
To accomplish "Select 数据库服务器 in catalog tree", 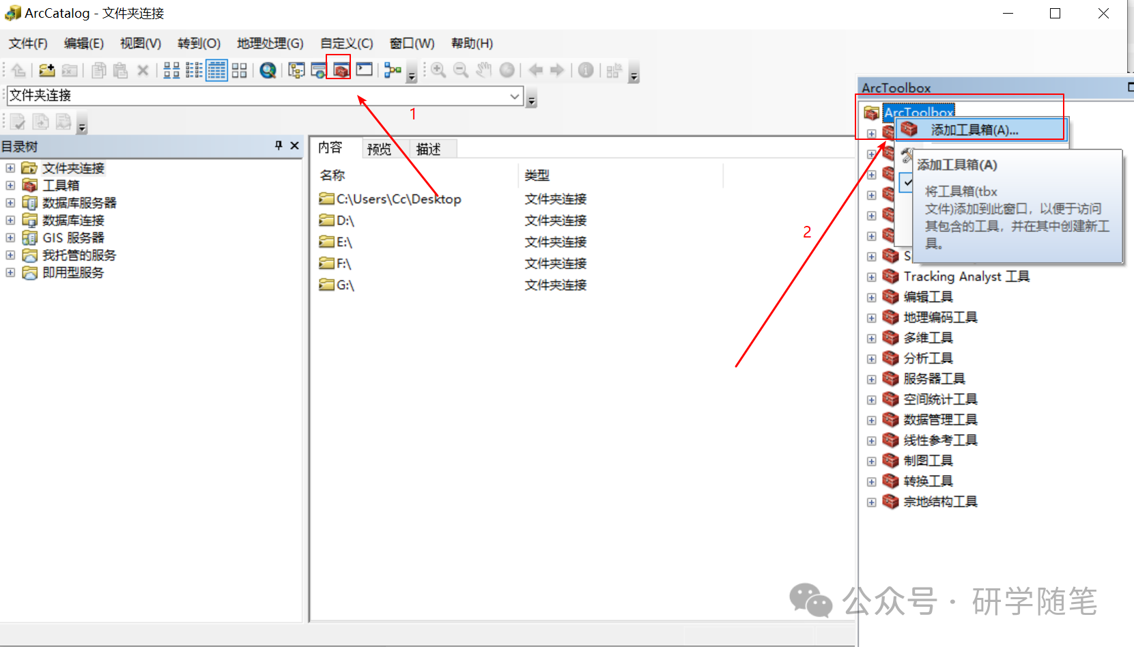I will pos(79,203).
